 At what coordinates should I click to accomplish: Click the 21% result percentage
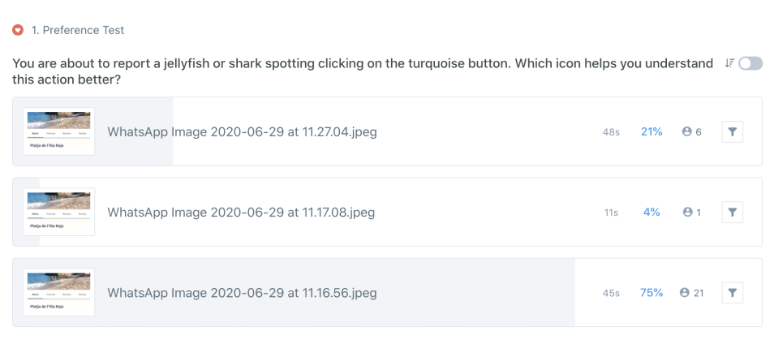pos(651,131)
